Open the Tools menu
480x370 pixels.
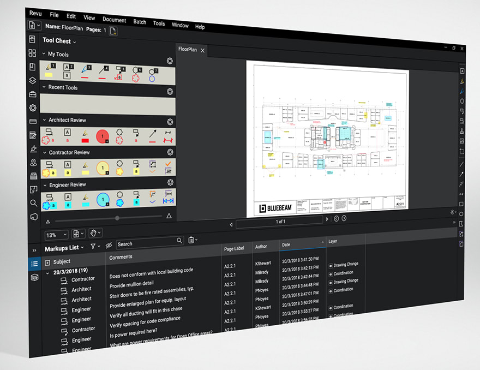(159, 23)
